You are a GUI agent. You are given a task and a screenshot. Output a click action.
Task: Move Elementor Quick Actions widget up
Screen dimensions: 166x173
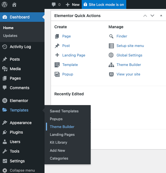click(145, 16)
